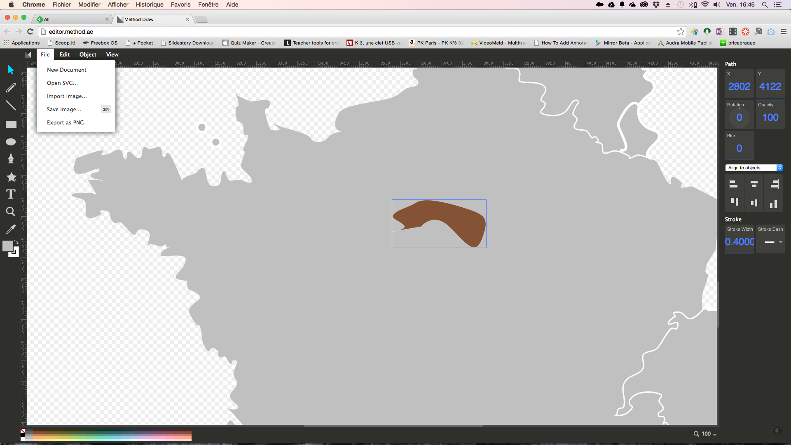The image size is (791, 445).
Task: Open the Edit menu
Action: tap(65, 54)
